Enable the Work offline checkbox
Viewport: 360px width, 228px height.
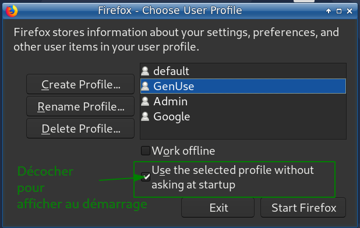pos(146,151)
